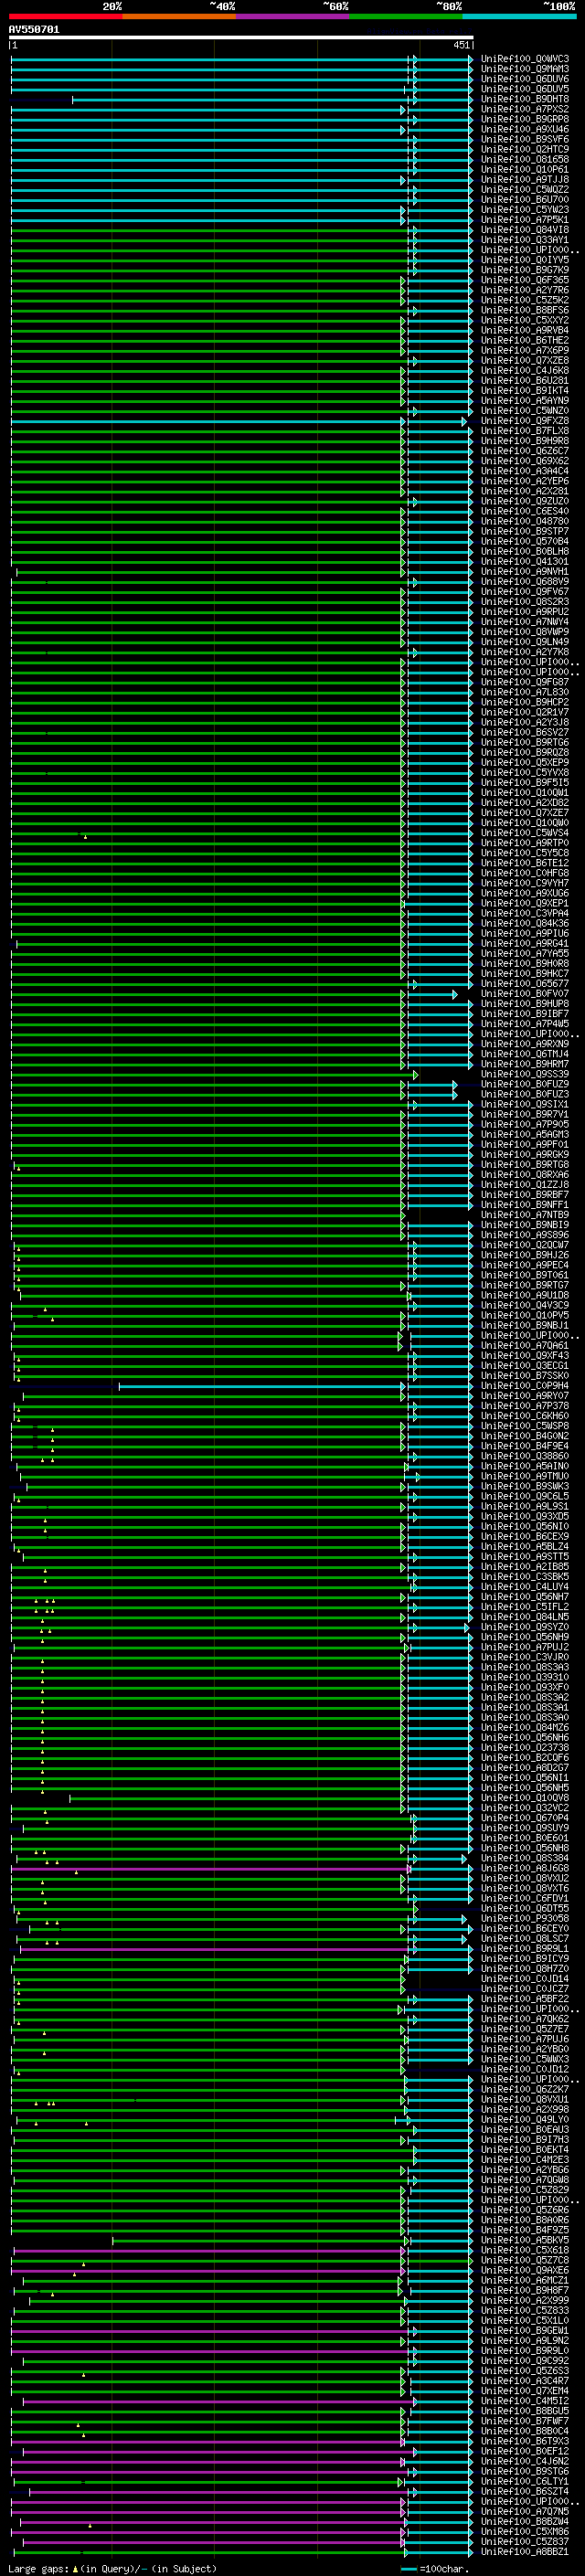
Task: Open hit UniRef100_C4LUY4
Action: click(x=525, y=1587)
